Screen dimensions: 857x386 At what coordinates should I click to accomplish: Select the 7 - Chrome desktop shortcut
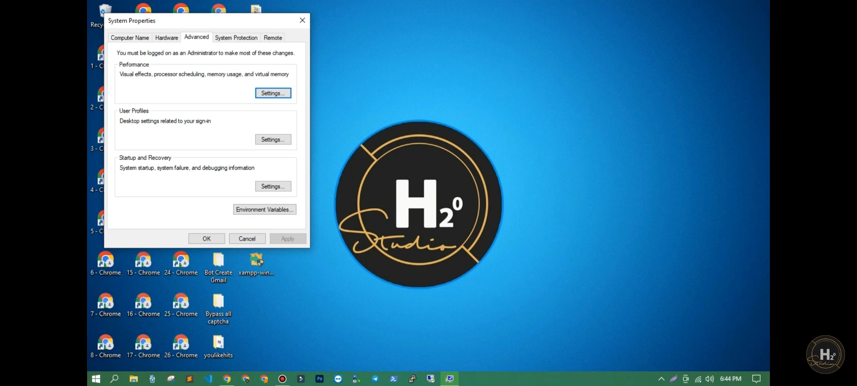click(x=106, y=305)
